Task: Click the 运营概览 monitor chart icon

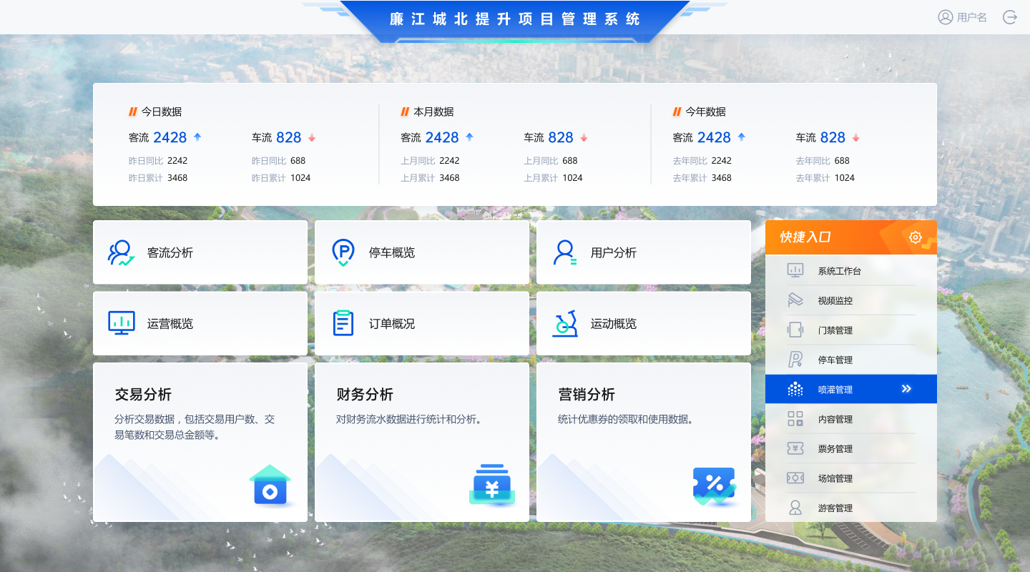Action: coord(121,323)
